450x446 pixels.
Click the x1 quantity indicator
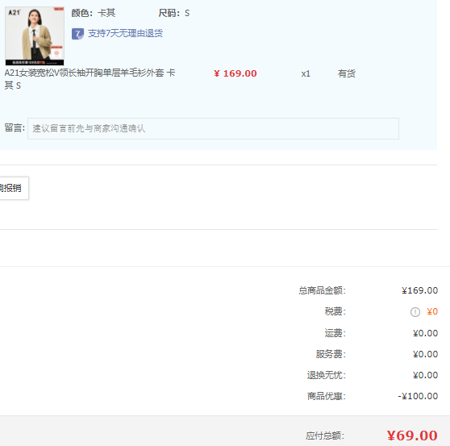306,73
